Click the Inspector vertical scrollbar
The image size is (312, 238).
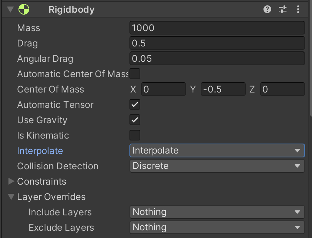310,58
